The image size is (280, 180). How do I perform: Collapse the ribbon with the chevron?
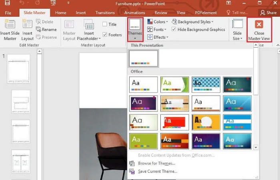point(278,45)
